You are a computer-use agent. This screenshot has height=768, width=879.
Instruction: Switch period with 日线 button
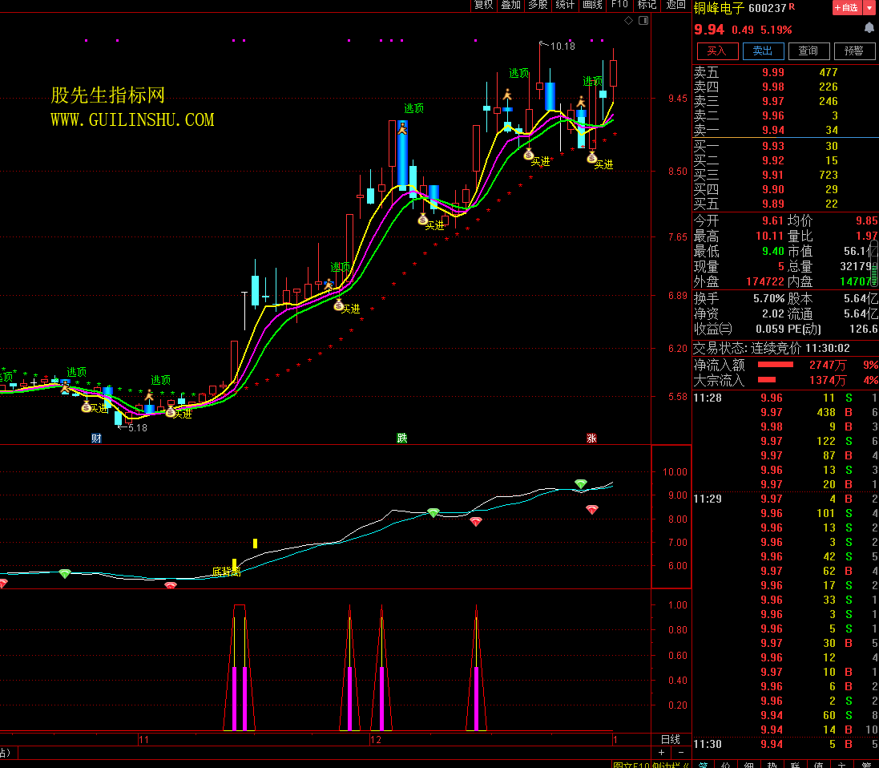pos(671,739)
